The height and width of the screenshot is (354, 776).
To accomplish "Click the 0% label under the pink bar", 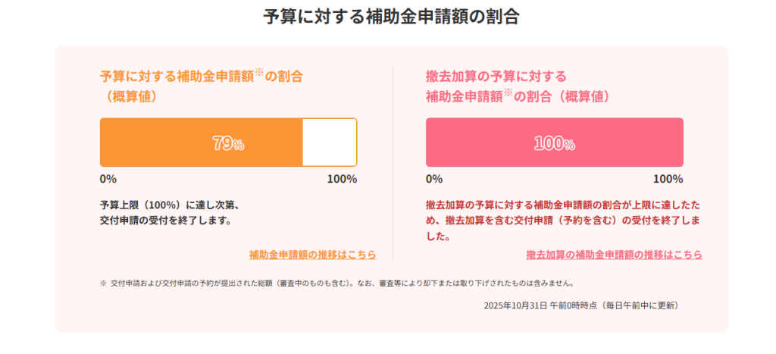I will (433, 180).
